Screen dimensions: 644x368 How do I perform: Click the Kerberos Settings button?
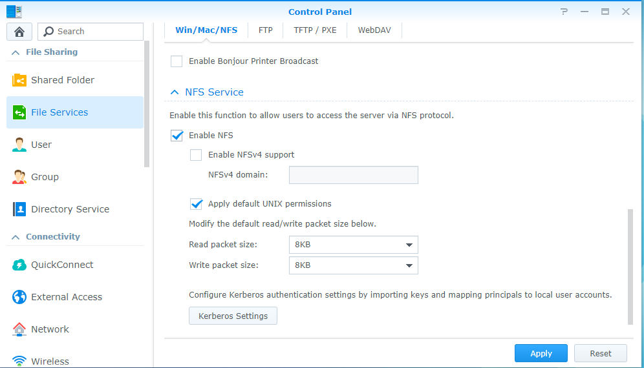233,316
